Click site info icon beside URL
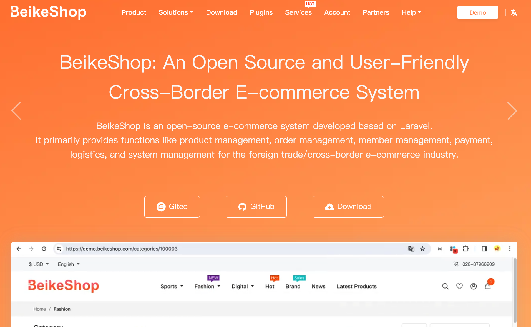 [x=59, y=249]
